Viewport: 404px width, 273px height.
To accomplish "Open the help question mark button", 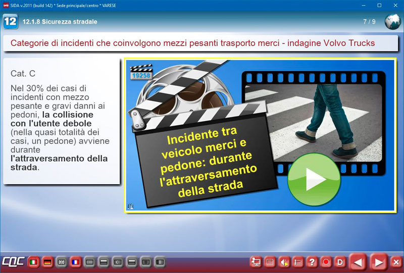I will click(312, 262).
